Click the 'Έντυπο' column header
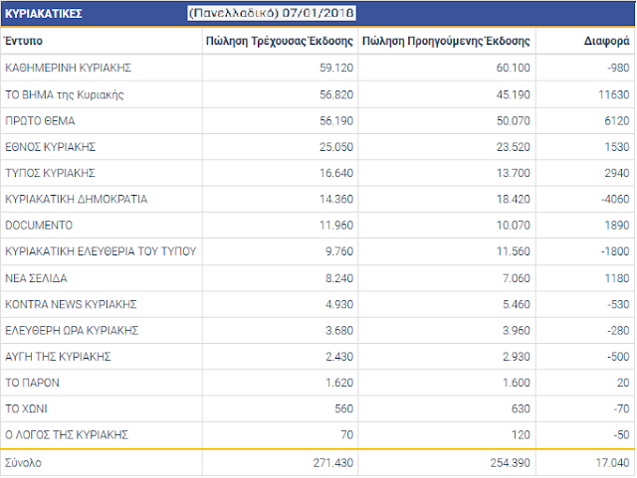Viewport: 637px width, 478px height. coord(23,41)
